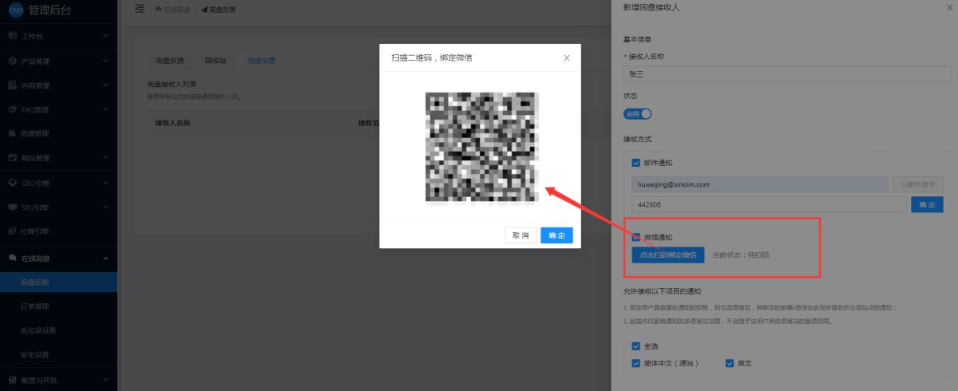Click the 接收人名称 column header
This screenshot has width=958, height=391.
pos(172,123)
